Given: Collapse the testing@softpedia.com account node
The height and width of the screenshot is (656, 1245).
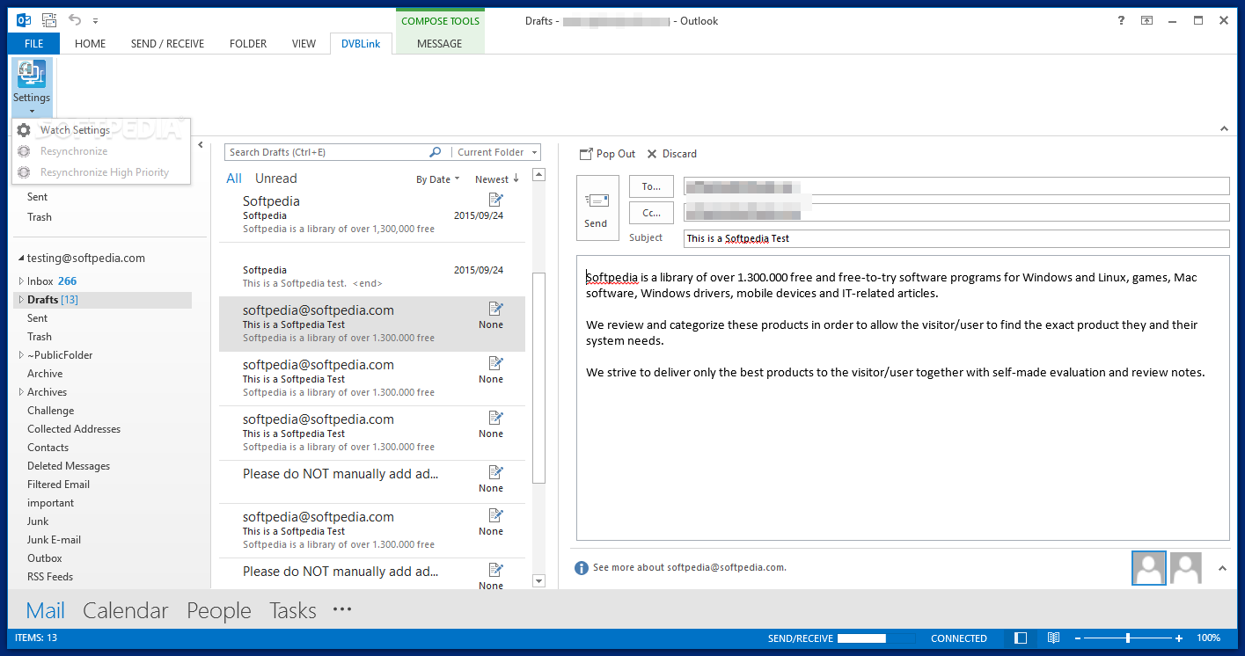Looking at the screenshot, I should point(20,259).
